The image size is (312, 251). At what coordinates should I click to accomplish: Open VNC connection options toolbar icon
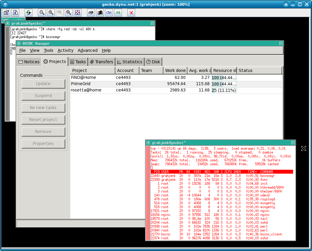point(6,13)
